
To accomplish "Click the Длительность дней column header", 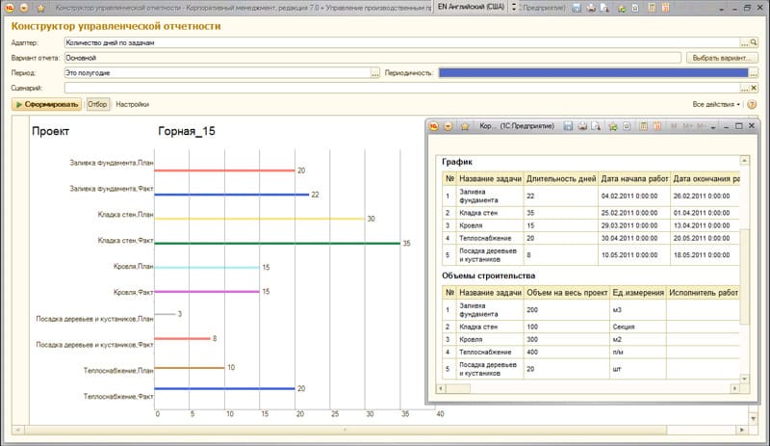I will click(561, 178).
